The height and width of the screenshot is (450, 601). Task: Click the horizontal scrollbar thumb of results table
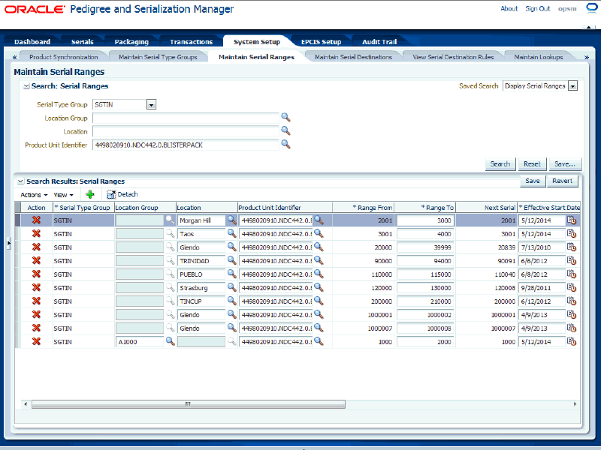pos(189,404)
